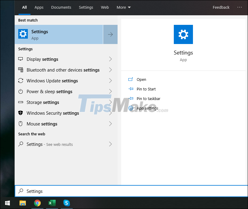This screenshot has width=248, height=209.
Task: Click the App settings gear icon
Action: coord(130,108)
